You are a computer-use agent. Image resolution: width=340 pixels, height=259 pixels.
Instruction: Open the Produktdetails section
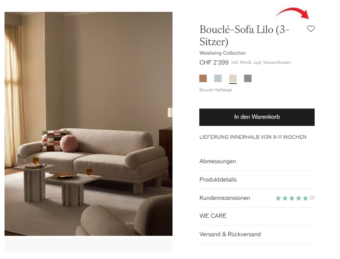point(257,180)
